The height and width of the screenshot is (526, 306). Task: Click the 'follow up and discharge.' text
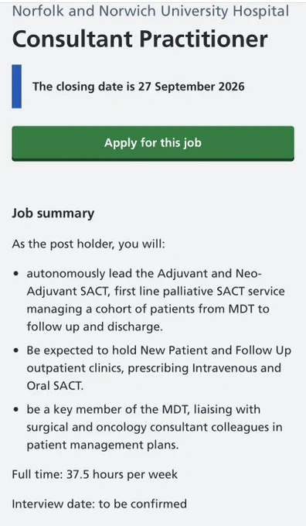[94, 326]
